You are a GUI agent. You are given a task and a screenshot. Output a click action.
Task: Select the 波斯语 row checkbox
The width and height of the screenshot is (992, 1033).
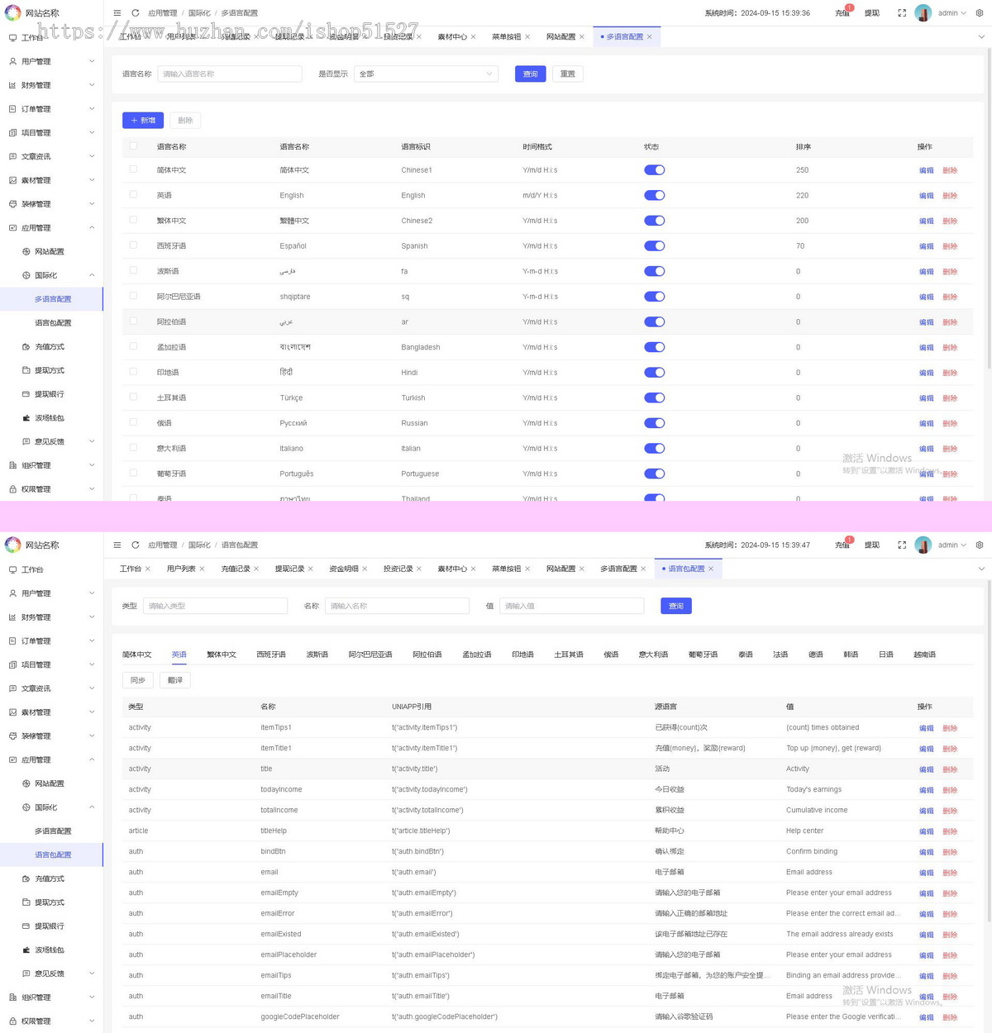(x=133, y=270)
